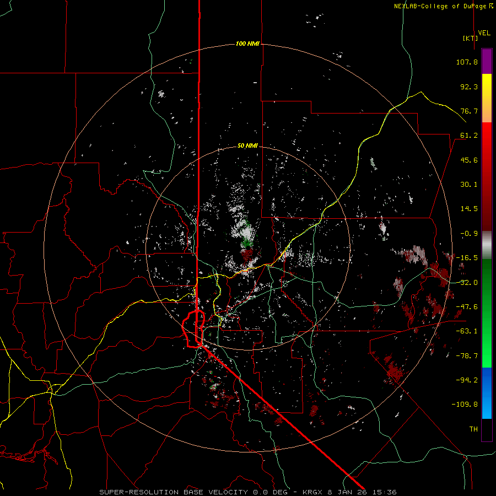The height and width of the screenshot is (496, 496).
Task: Pick the green segment of the color bar
Action: click(x=487, y=313)
